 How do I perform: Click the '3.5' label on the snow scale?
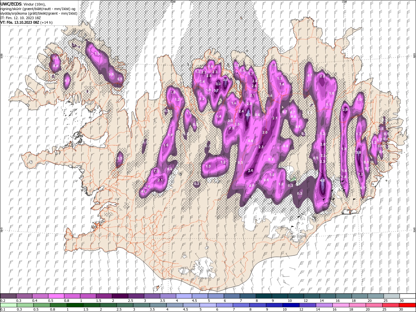click(162, 301)
